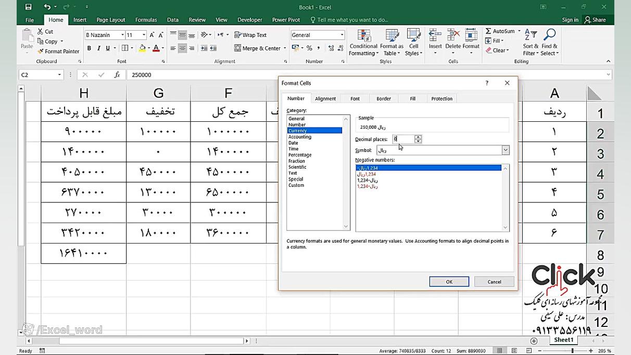Click the Format cells ribbon icon
The image size is (631, 355).
click(471, 35)
